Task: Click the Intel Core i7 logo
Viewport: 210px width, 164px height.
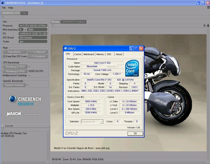Action: [x=132, y=68]
